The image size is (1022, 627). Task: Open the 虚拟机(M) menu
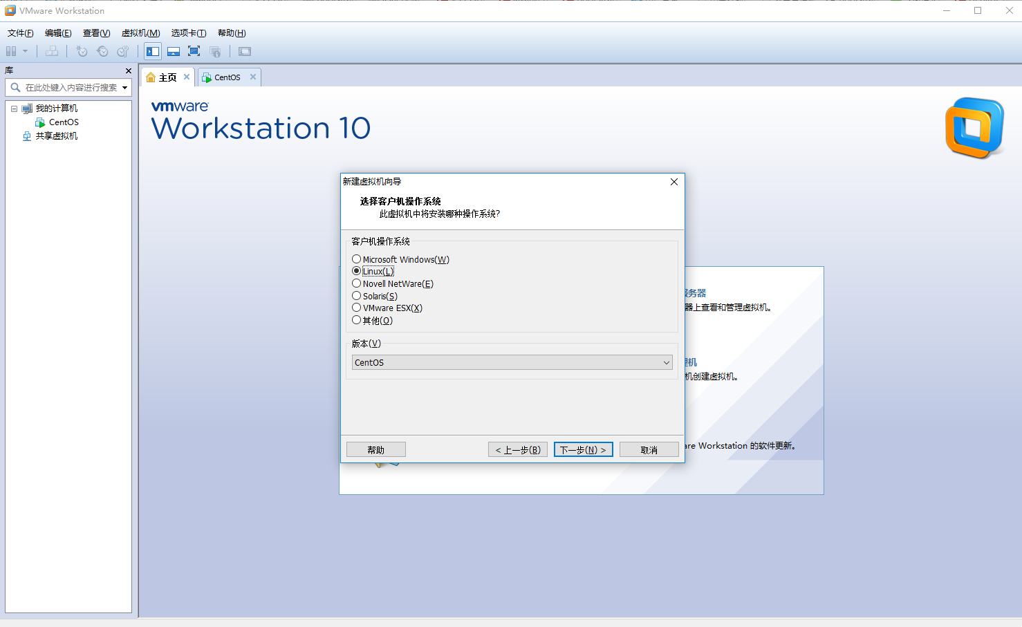141,33
